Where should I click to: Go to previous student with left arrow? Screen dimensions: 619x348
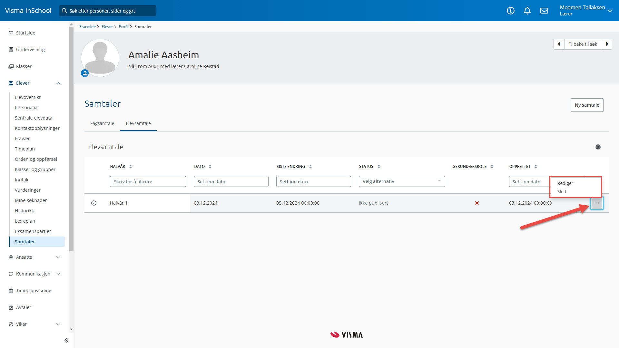(x=559, y=44)
